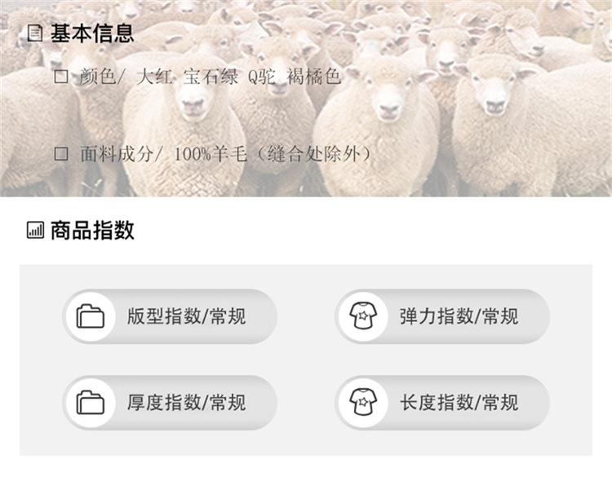Screen dimensions: 612x481
Task: Tick the checkbox before 颜色
Action: (x=61, y=77)
